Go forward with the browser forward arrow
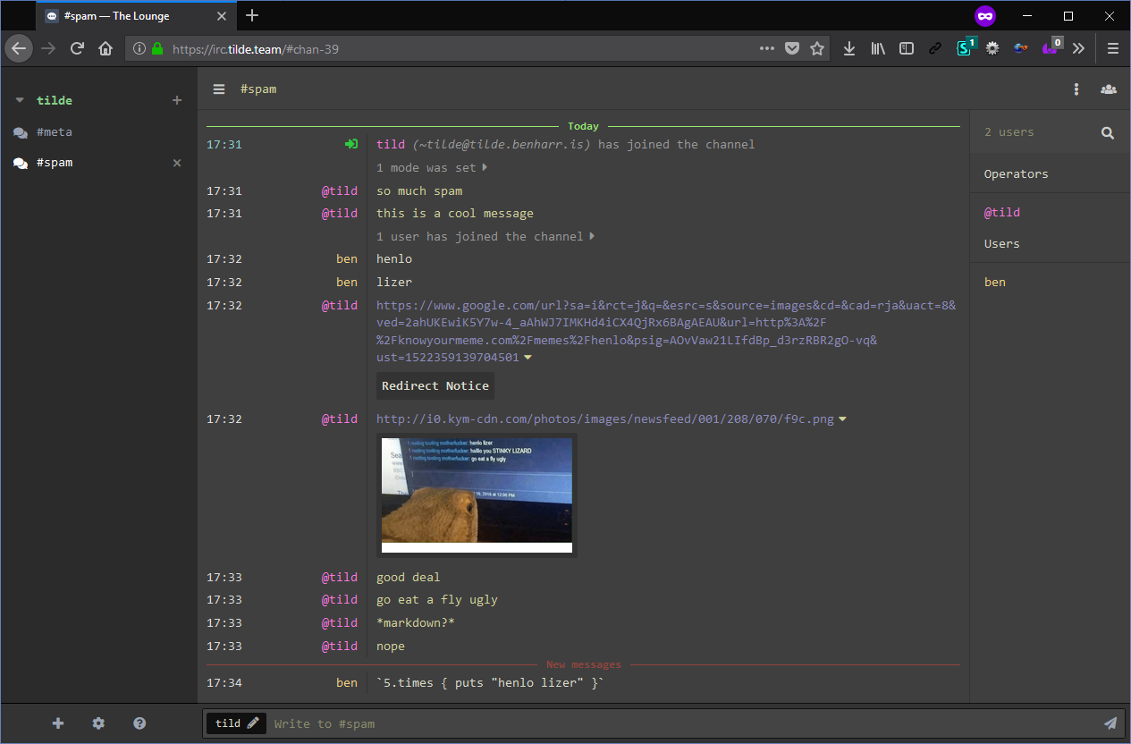 [48, 48]
